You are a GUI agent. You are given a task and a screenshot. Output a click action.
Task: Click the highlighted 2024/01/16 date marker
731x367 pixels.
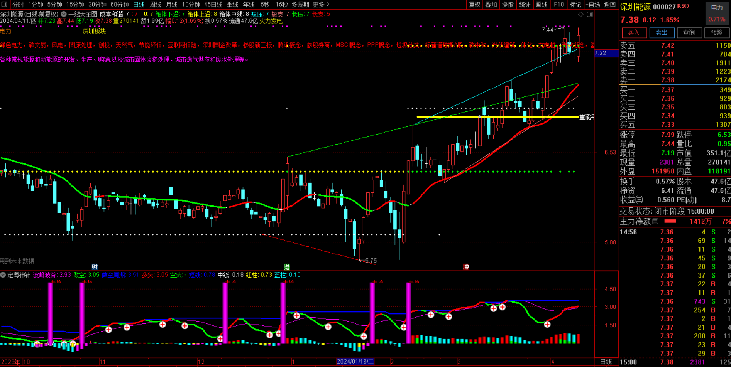pos(355,362)
